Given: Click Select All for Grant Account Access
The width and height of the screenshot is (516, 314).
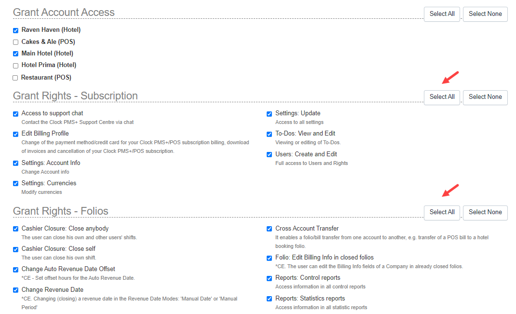Looking at the screenshot, I should (442, 14).
